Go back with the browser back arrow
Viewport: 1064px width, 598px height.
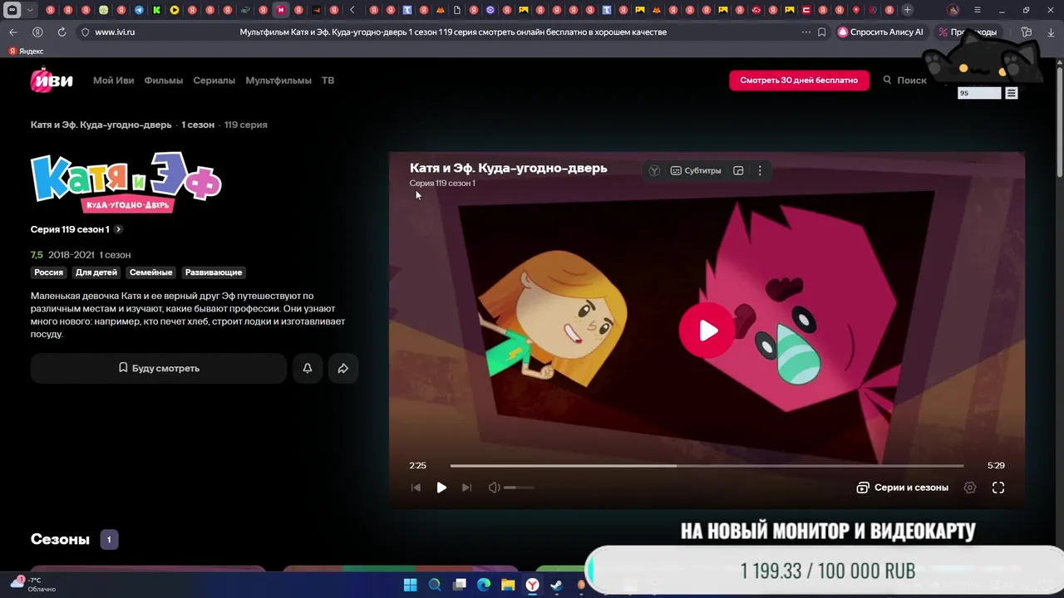pyautogui.click(x=12, y=32)
